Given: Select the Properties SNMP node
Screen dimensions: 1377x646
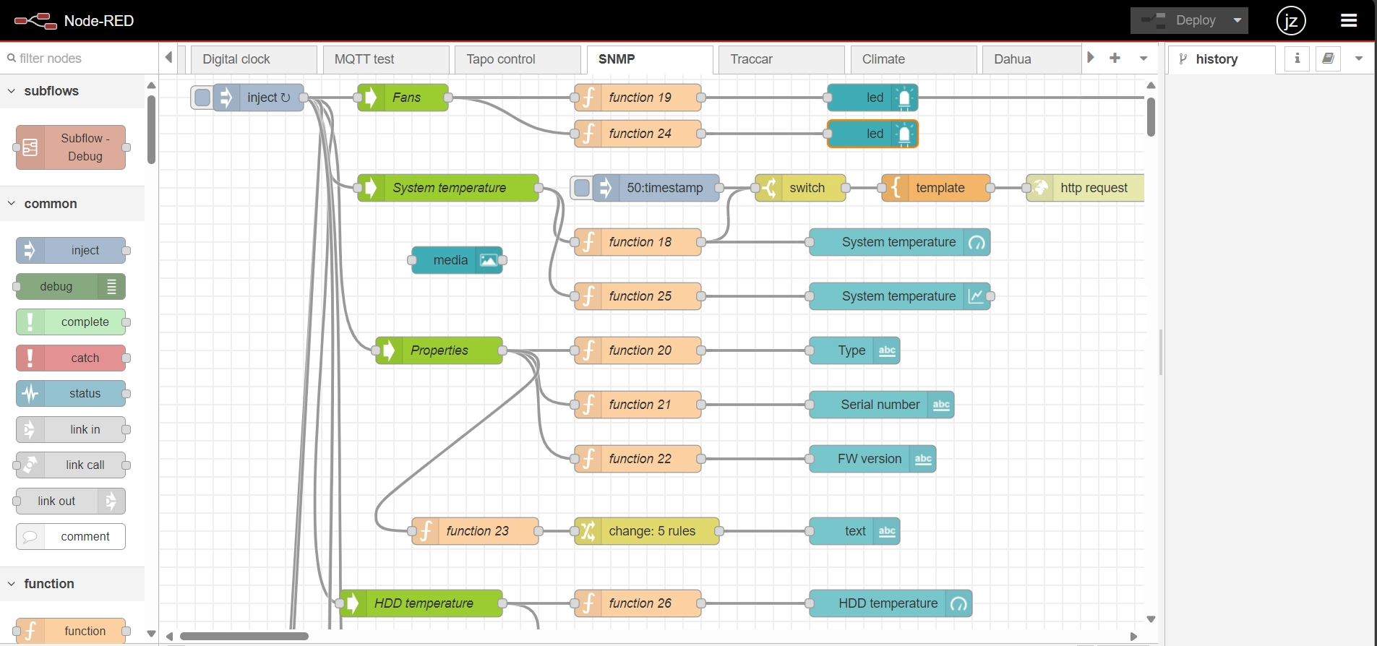Looking at the screenshot, I should click(439, 350).
